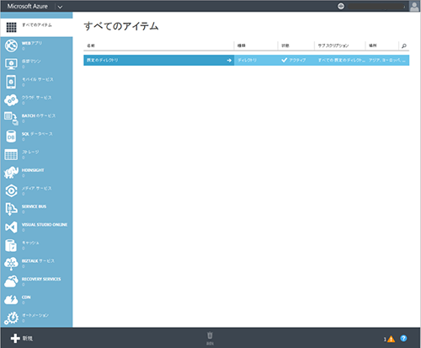Open the orange warning notification icon

click(391, 340)
